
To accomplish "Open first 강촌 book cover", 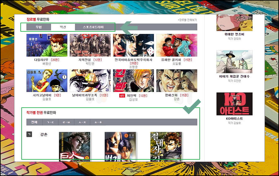I will point(75,147).
